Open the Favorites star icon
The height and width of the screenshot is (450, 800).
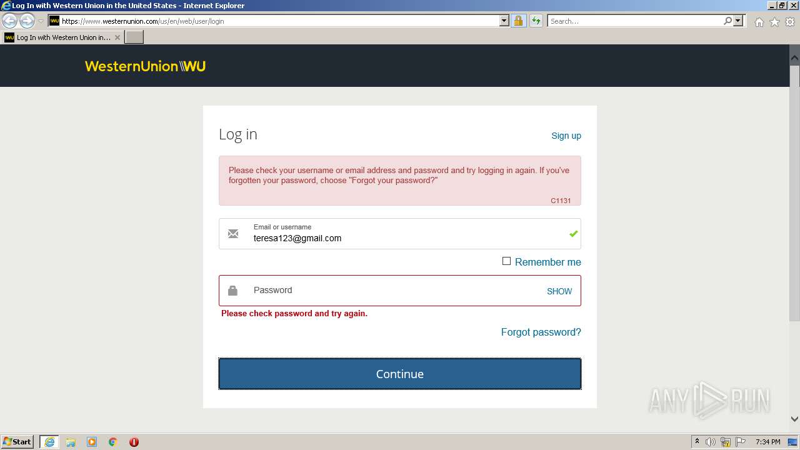[x=774, y=22]
